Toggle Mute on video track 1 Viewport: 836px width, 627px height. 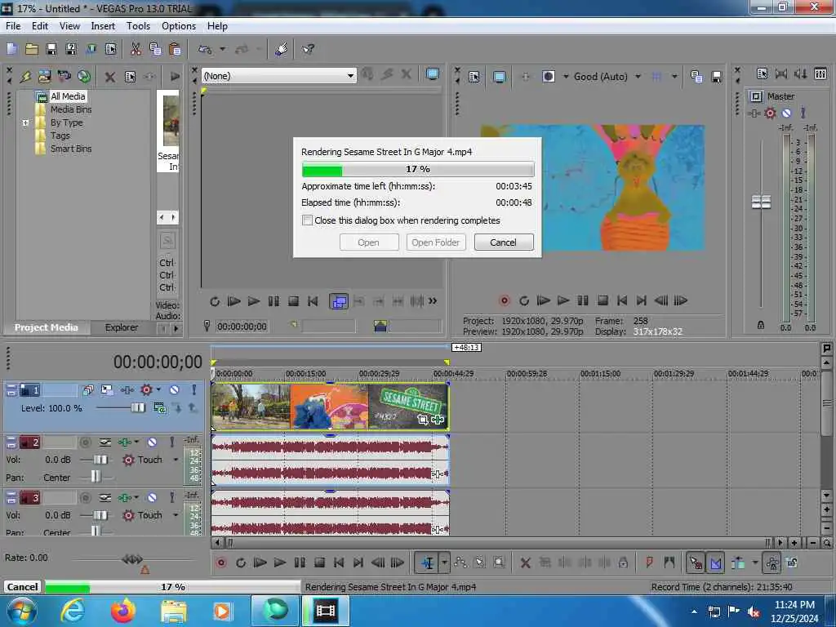[x=175, y=390]
